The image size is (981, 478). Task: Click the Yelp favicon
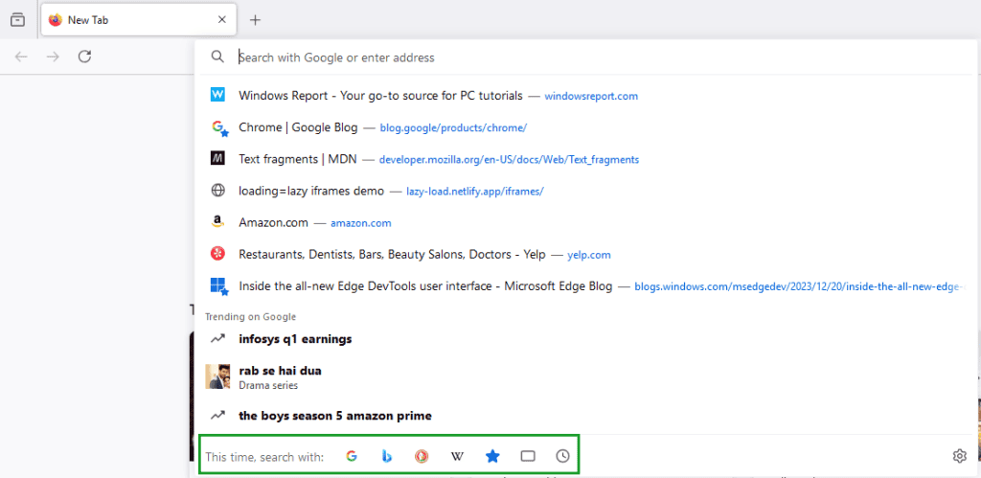217,254
